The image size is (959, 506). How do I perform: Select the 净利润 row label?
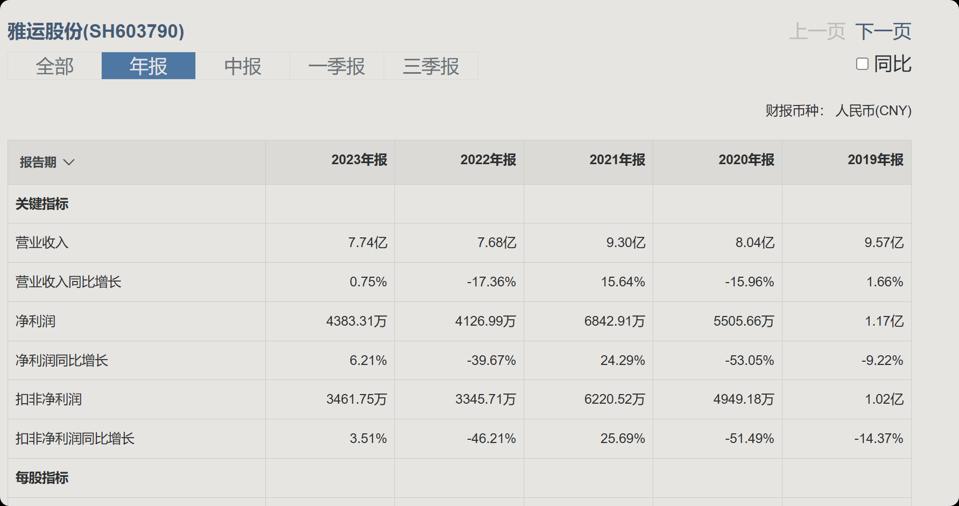[x=36, y=321]
